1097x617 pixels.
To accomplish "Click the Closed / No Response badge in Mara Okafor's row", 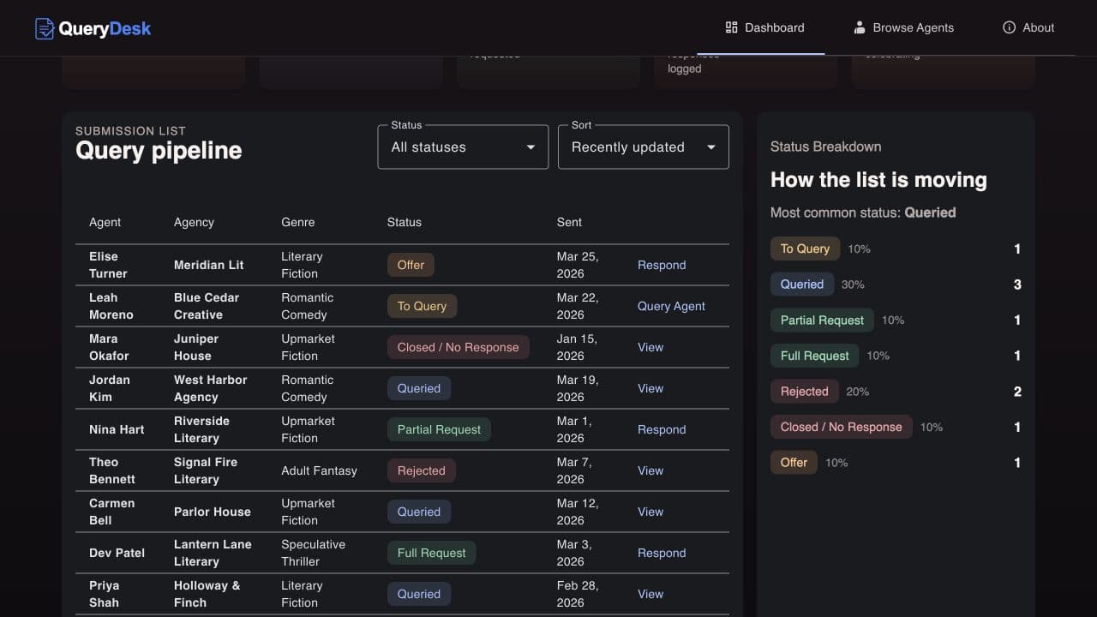I will click(458, 347).
